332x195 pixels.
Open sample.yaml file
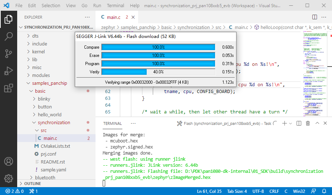(56, 170)
